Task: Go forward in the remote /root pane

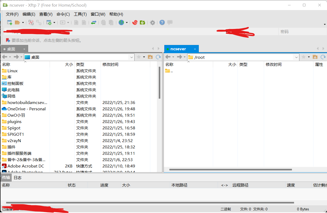Action: [179, 57]
